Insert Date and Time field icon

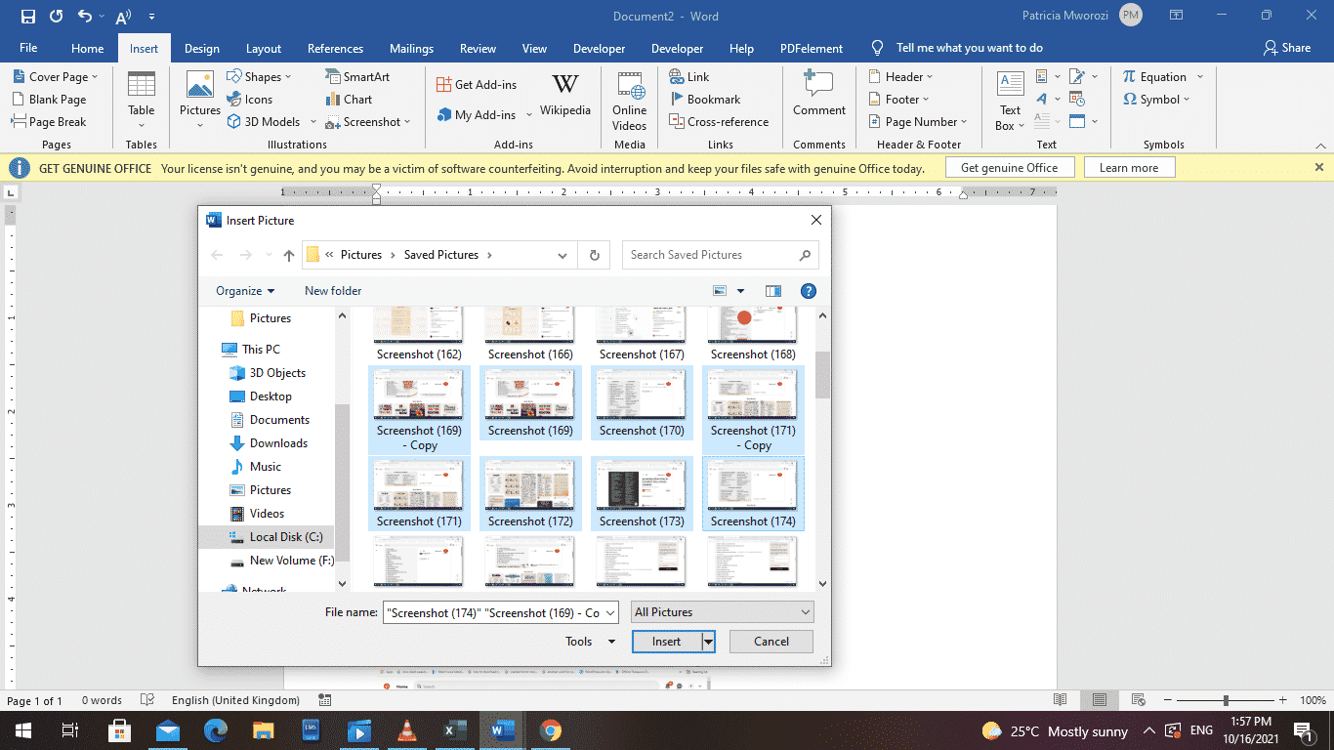[1077, 99]
